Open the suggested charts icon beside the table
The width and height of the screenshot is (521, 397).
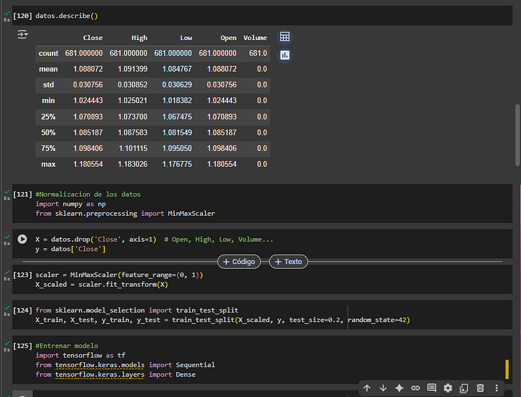point(285,55)
